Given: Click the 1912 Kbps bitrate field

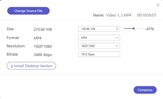Looking at the screenshot, I should (99, 54).
